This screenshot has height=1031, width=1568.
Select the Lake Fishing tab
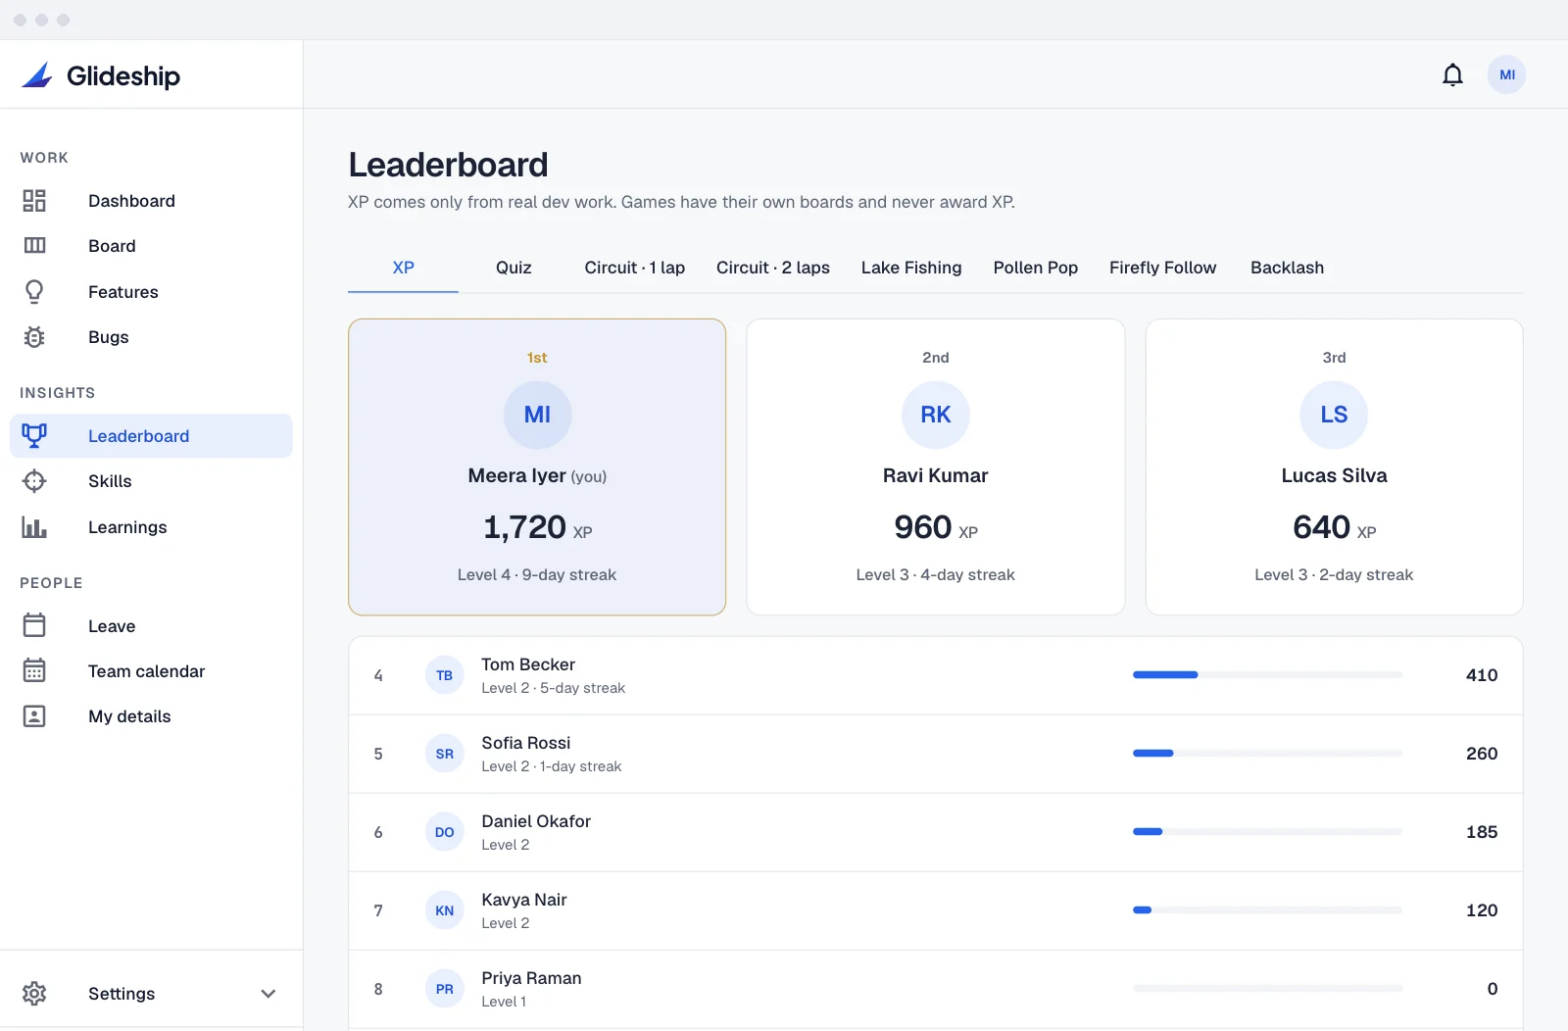click(x=911, y=268)
